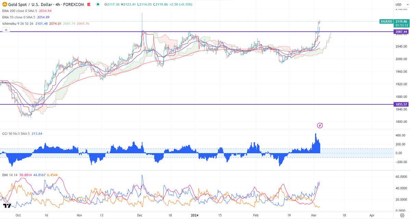Click the 1855.57 horizontal line price label
410x219 pixels.
[x=401, y=104]
